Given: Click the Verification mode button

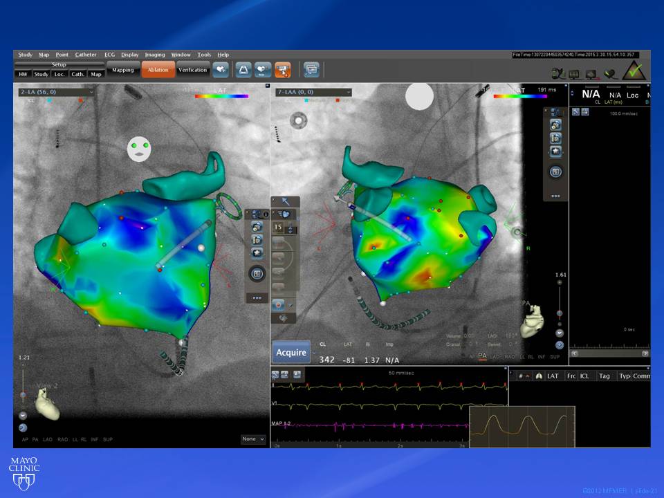Looking at the screenshot, I should coord(192,70).
